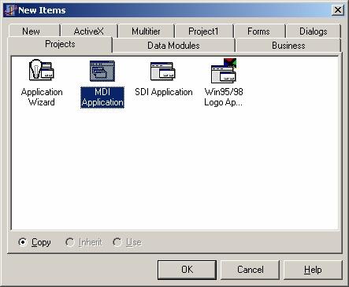Close the New Items dialog
This screenshot has height=287, width=349.
coord(338,10)
